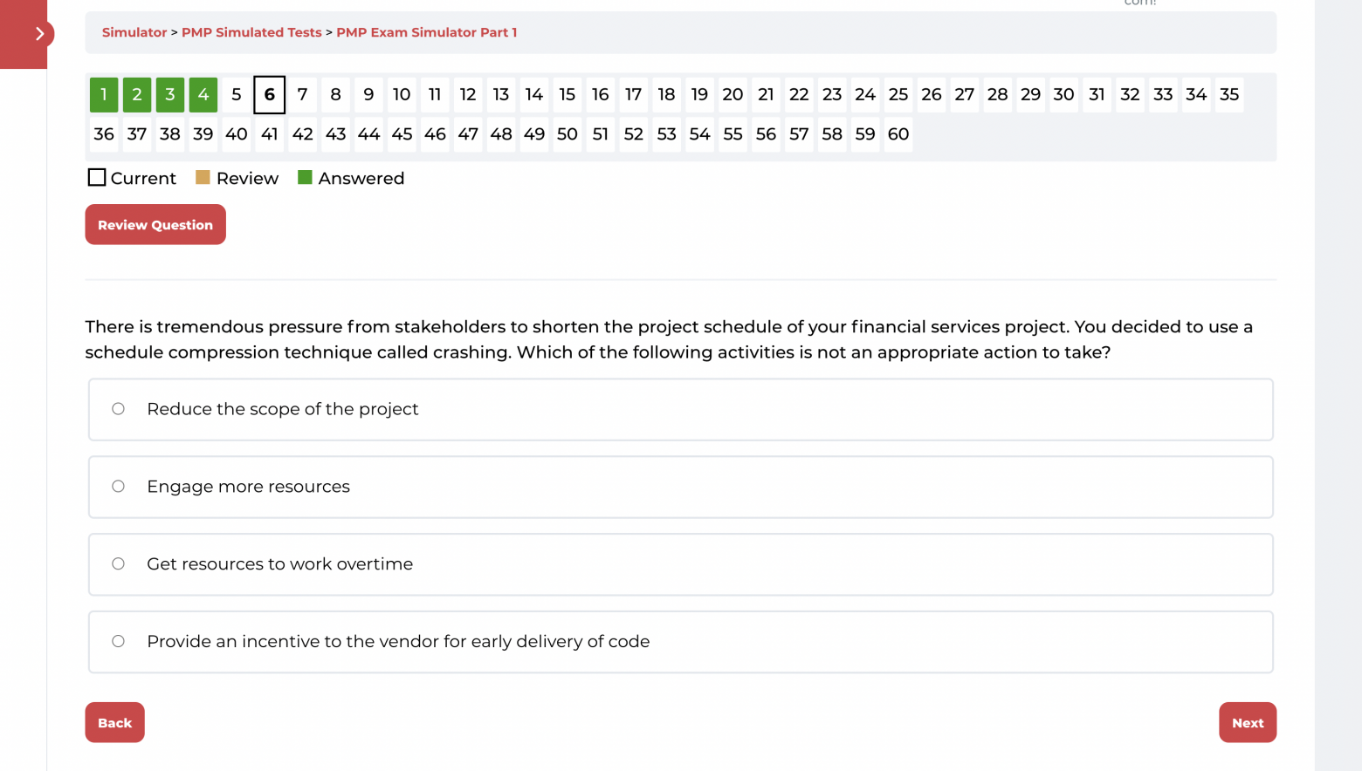Jump to answered question 1
Image resolution: width=1362 pixels, height=771 pixels.
(x=104, y=95)
